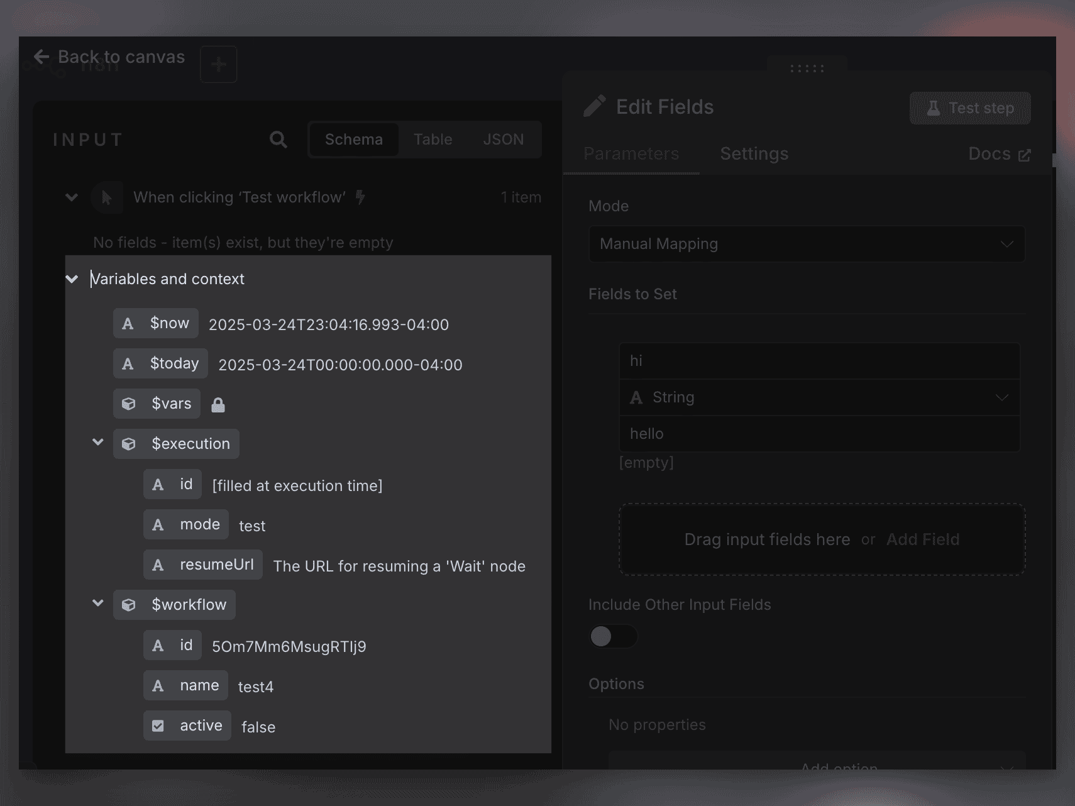The height and width of the screenshot is (806, 1075).
Task: Enable the Include Other Input Fields toggle
Action: pyautogui.click(x=612, y=636)
